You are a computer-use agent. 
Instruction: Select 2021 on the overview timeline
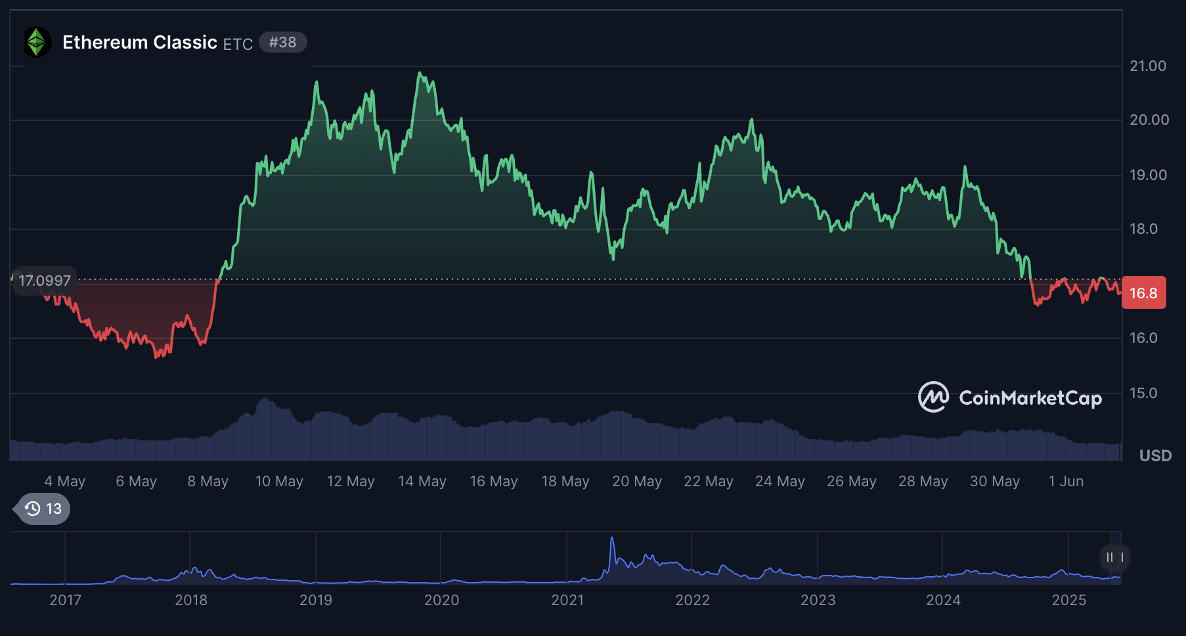[567, 600]
